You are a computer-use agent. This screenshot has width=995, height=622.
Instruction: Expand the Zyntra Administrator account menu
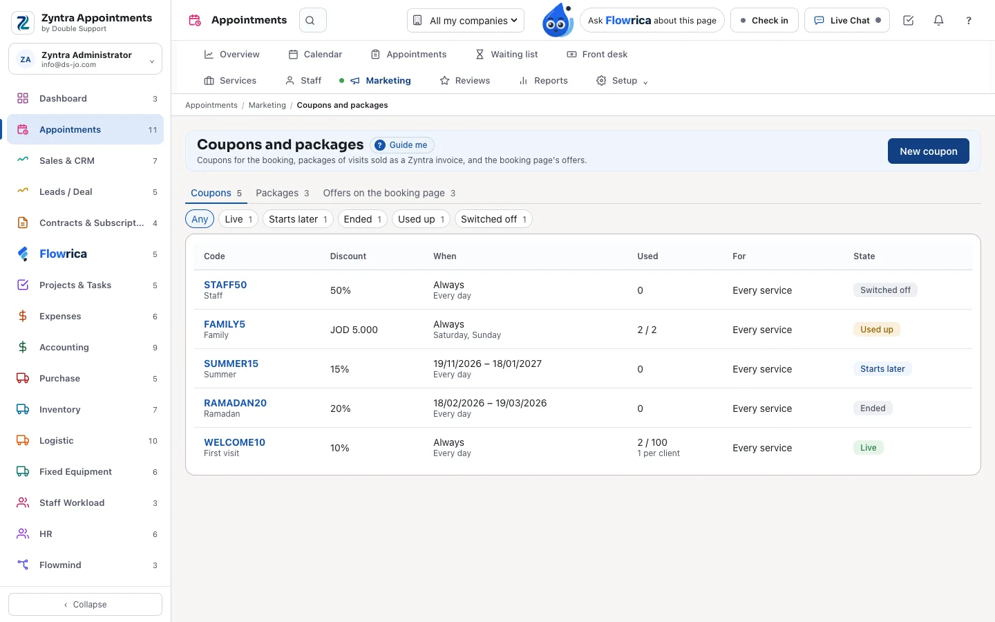click(x=85, y=59)
